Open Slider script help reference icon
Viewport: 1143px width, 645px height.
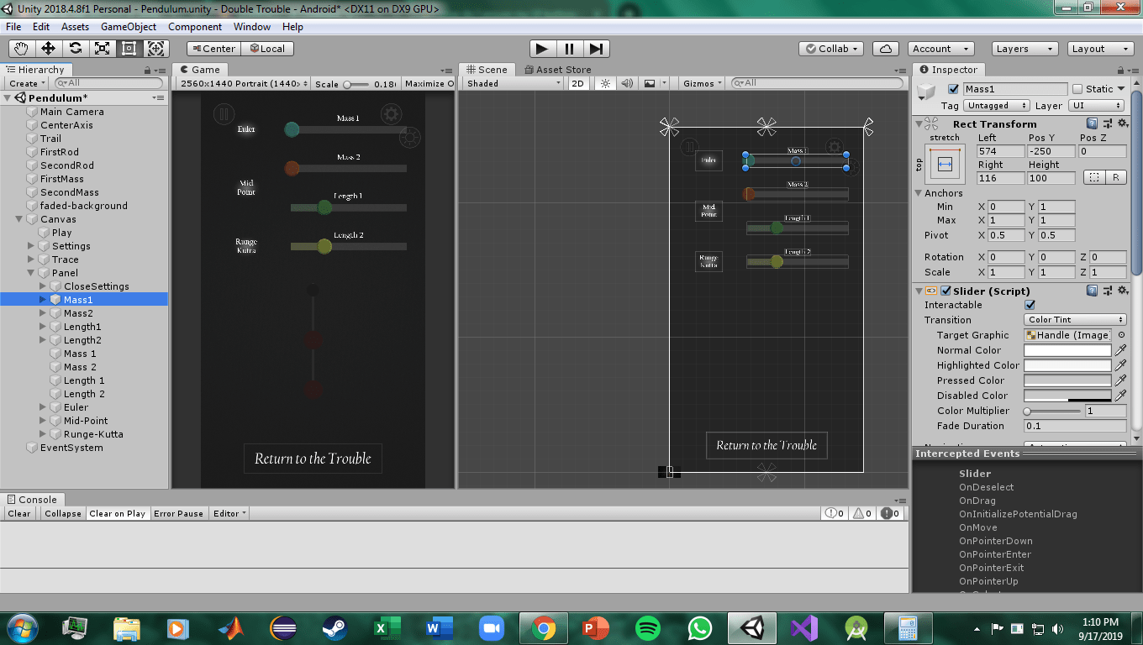tap(1092, 291)
